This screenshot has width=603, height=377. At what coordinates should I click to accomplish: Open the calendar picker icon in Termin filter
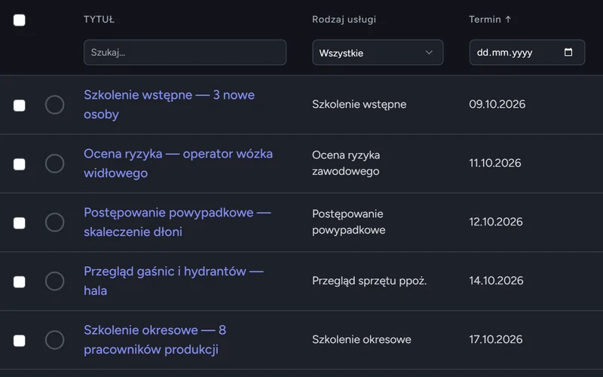[568, 52]
